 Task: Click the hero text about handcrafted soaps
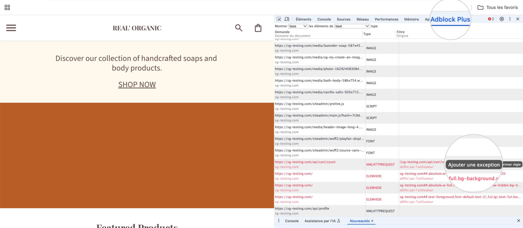[136, 63]
